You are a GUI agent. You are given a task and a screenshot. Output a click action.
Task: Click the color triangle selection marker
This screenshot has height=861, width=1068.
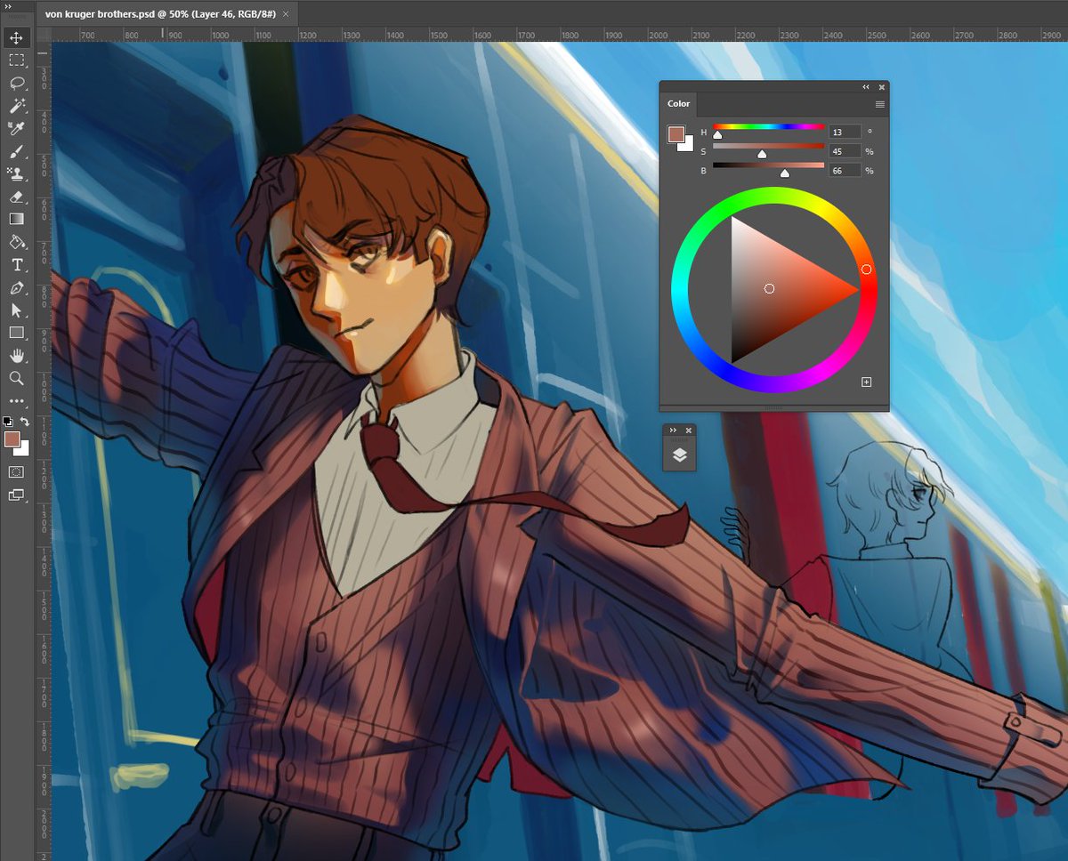[x=769, y=288]
